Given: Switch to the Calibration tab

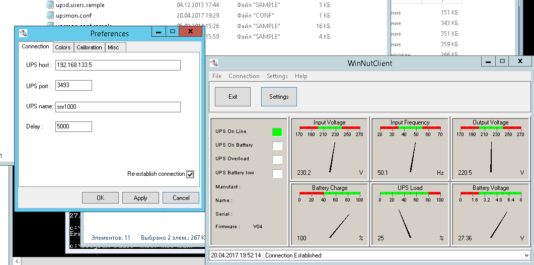Looking at the screenshot, I should (x=89, y=47).
